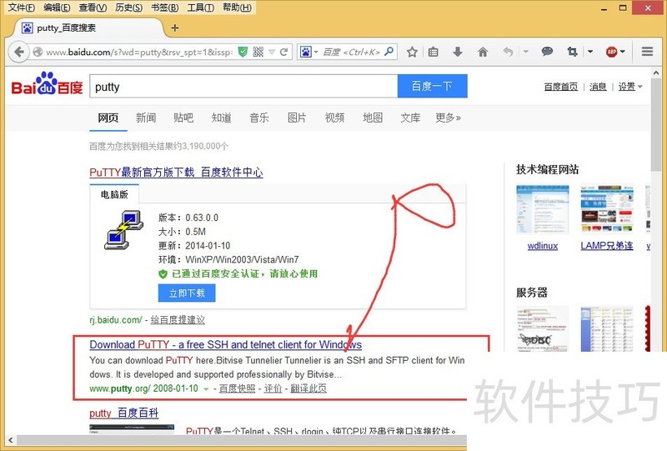667x451 pixels.
Task: Open the 工具(T) menu
Action: click(x=201, y=8)
